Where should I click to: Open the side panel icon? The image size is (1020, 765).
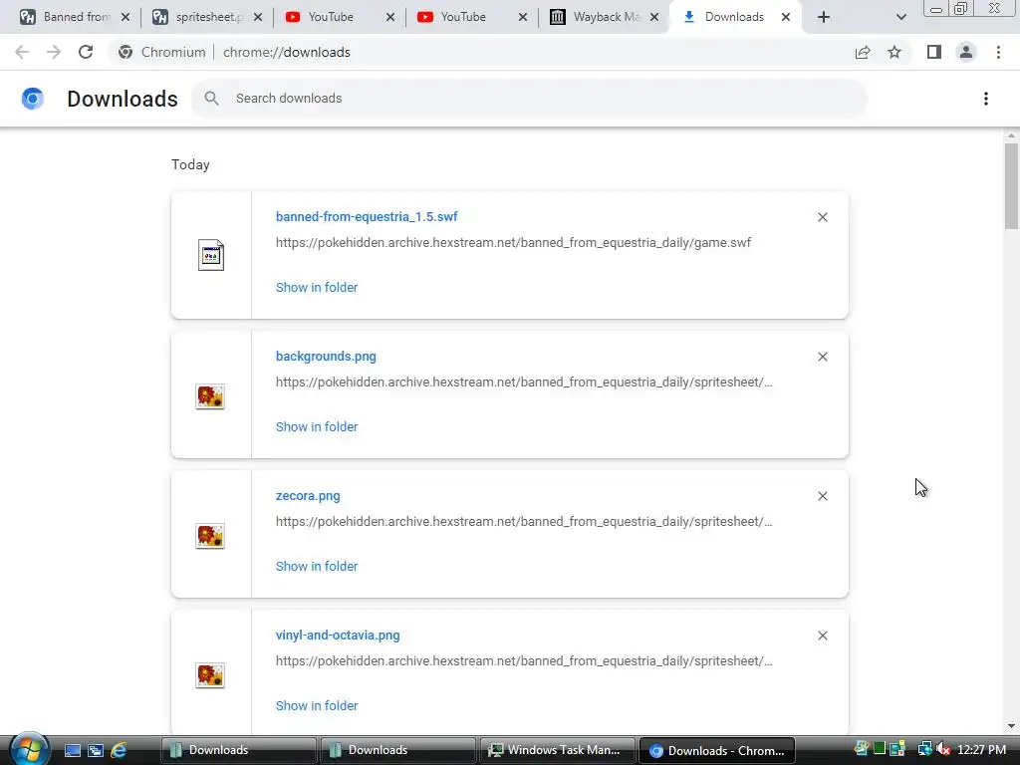[x=934, y=52]
